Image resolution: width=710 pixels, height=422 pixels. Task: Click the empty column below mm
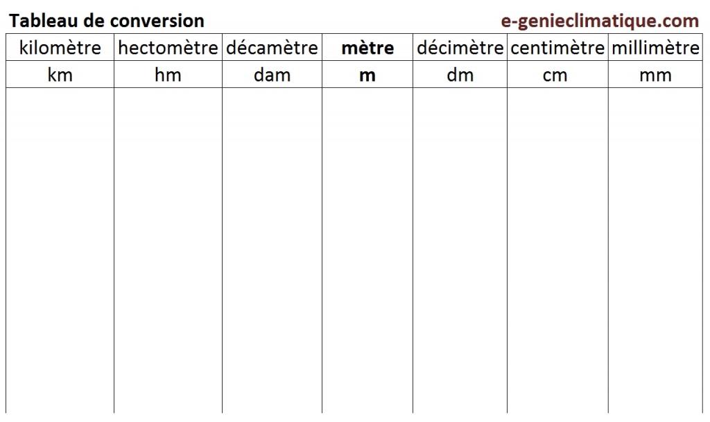655,249
